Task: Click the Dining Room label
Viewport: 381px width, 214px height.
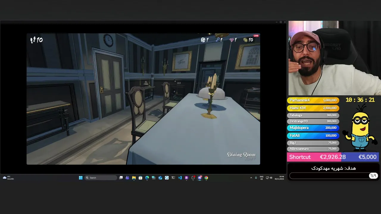Action: click(241, 155)
